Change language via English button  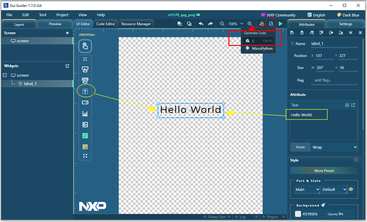point(317,15)
